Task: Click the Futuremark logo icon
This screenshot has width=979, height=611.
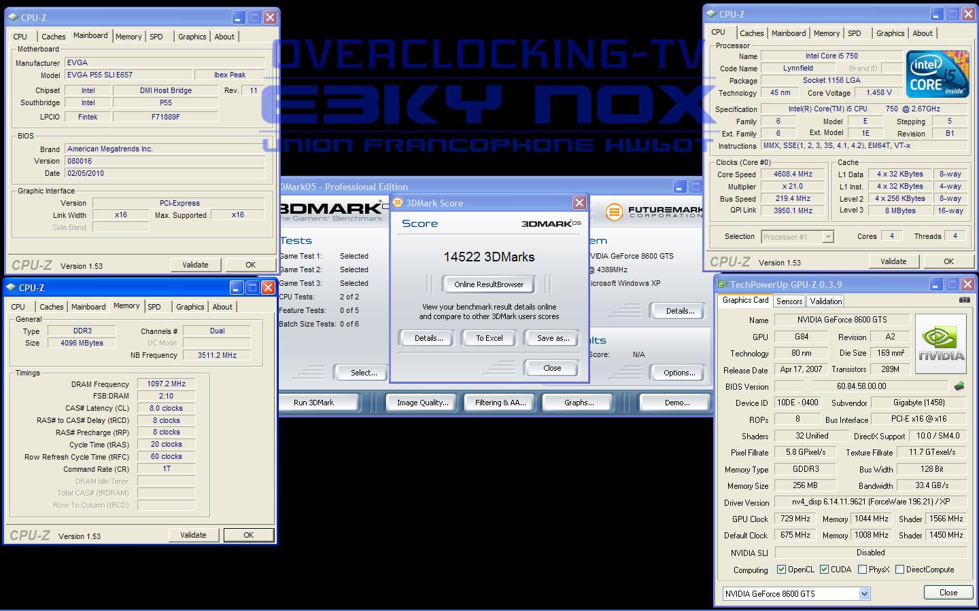Action: tap(614, 212)
